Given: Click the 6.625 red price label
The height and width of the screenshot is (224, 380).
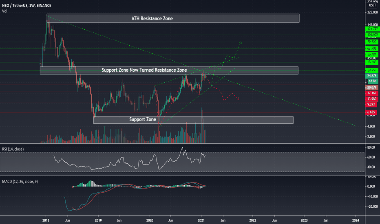Looking at the screenshot, I should 371,112.
